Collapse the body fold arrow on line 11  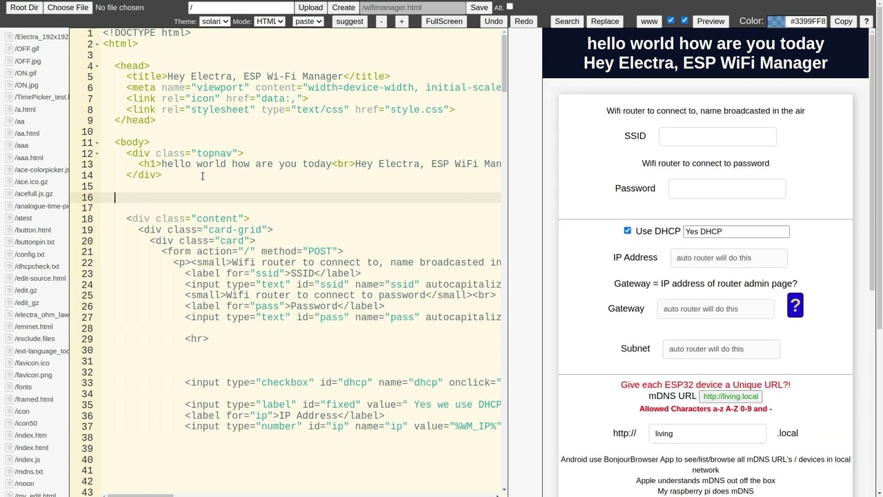[x=97, y=142]
